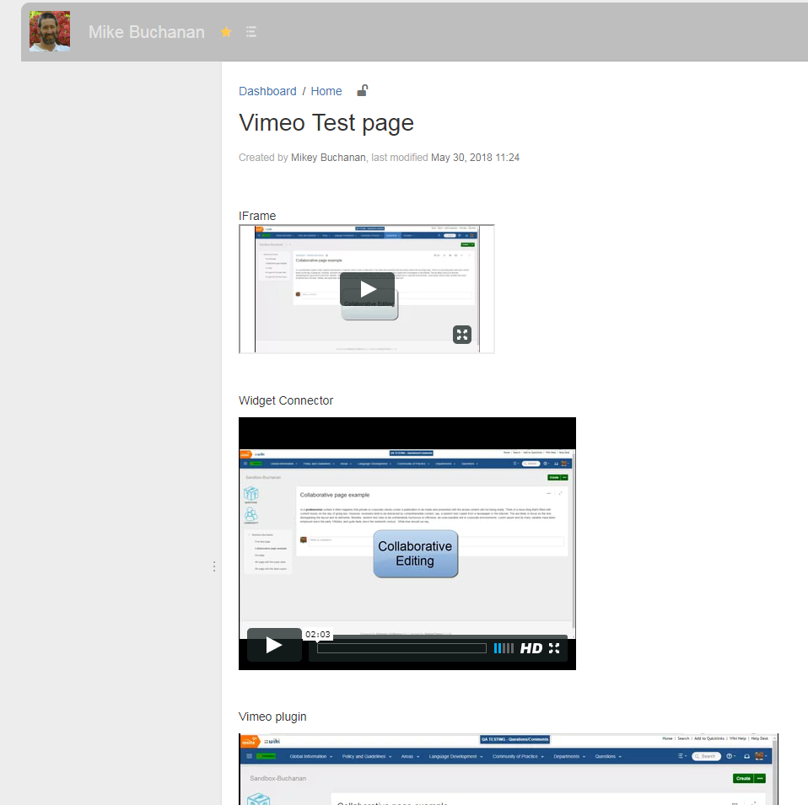Play the IFrame embedded video
Viewport: 808px width, 805px height.
point(368,289)
